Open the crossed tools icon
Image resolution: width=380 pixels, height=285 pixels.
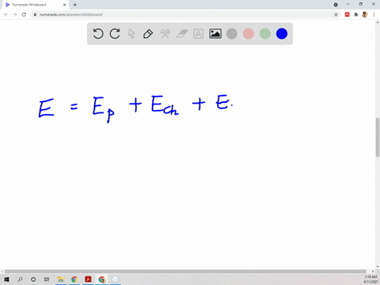pyautogui.click(x=165, y=34)
